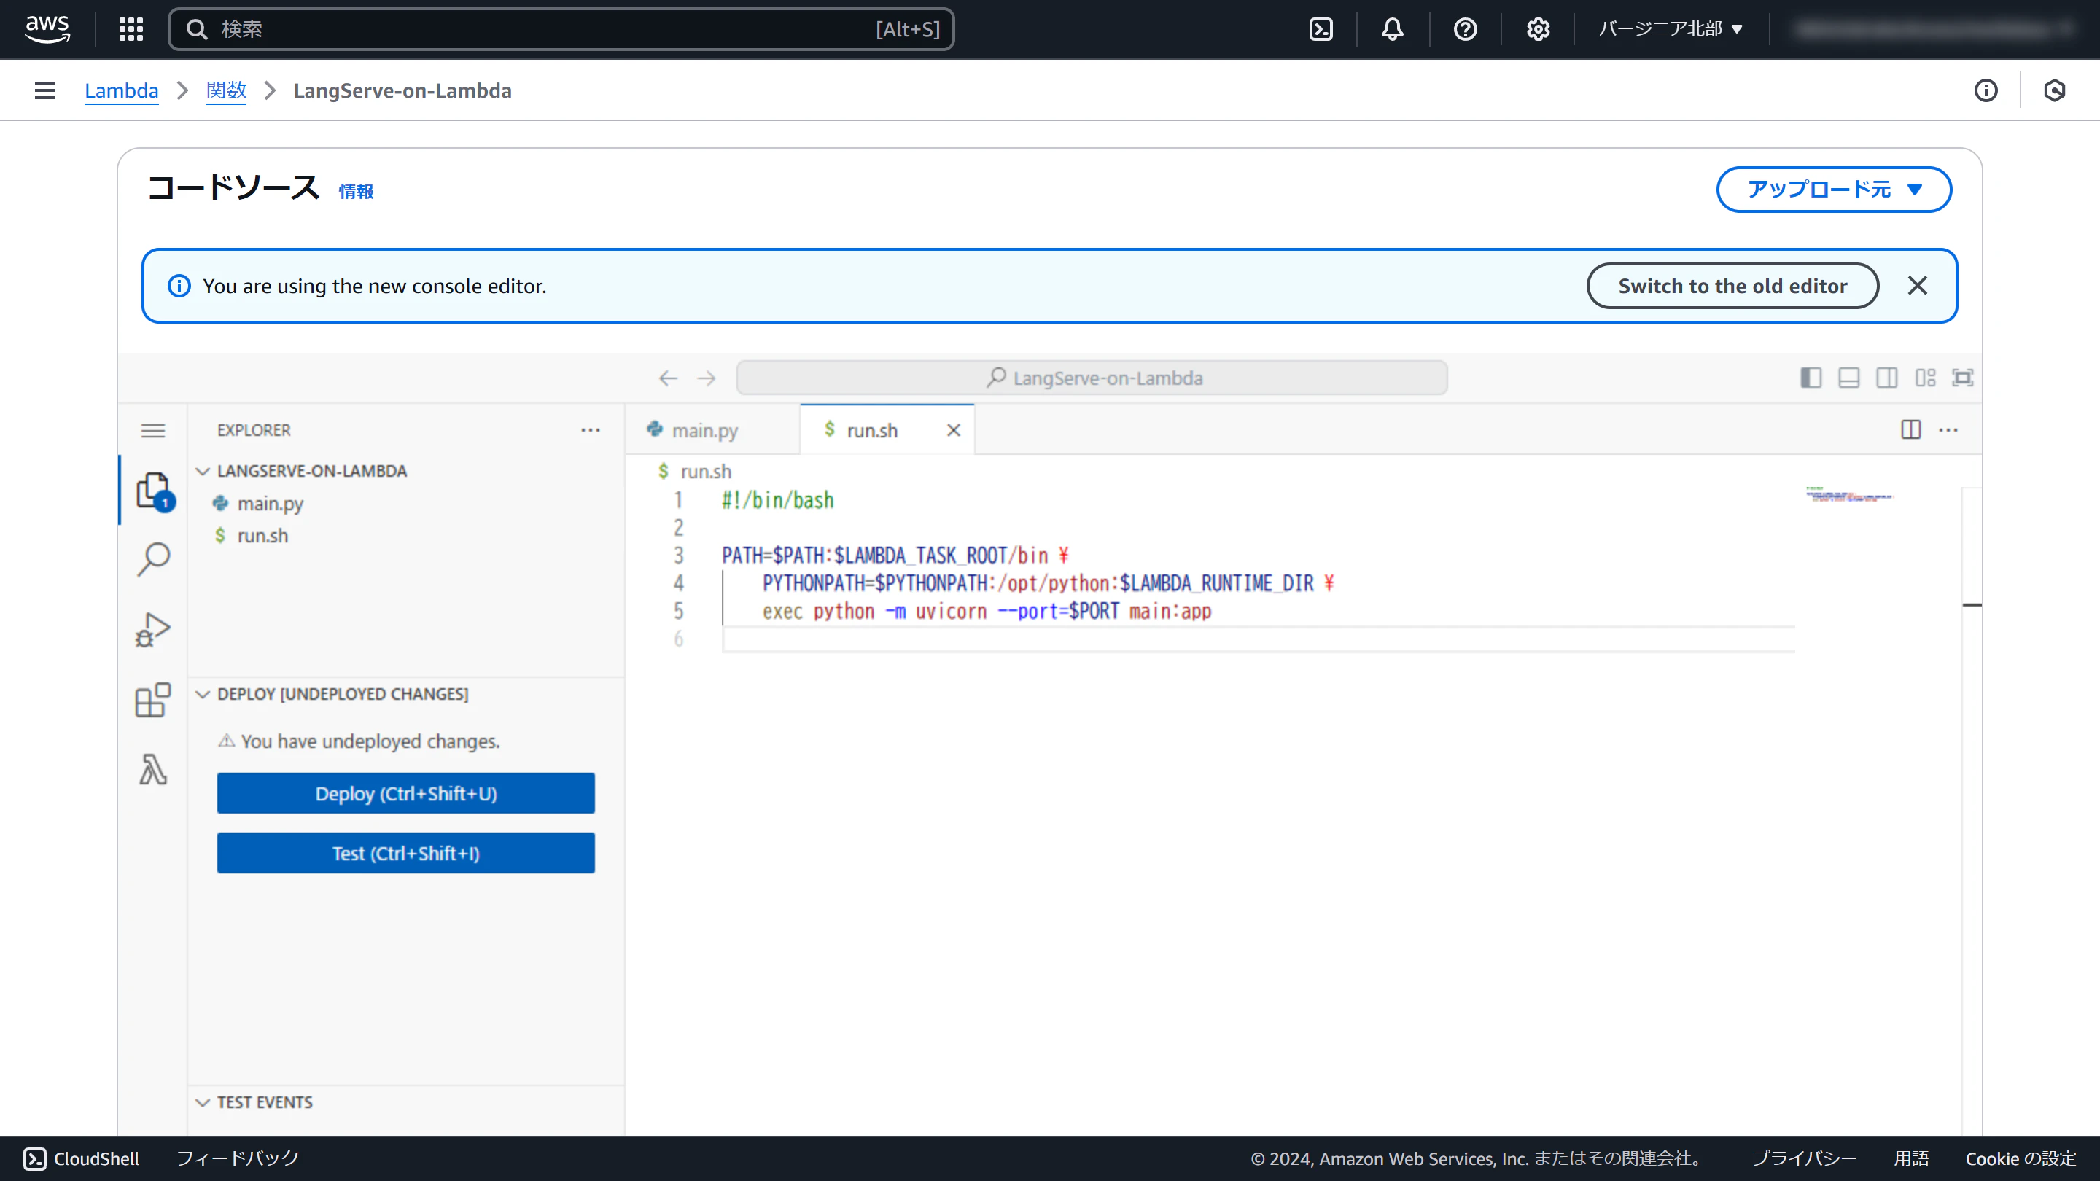2100x1181 pixels.
Task: Open editor more actions ellipsis
Action: 1948,429
